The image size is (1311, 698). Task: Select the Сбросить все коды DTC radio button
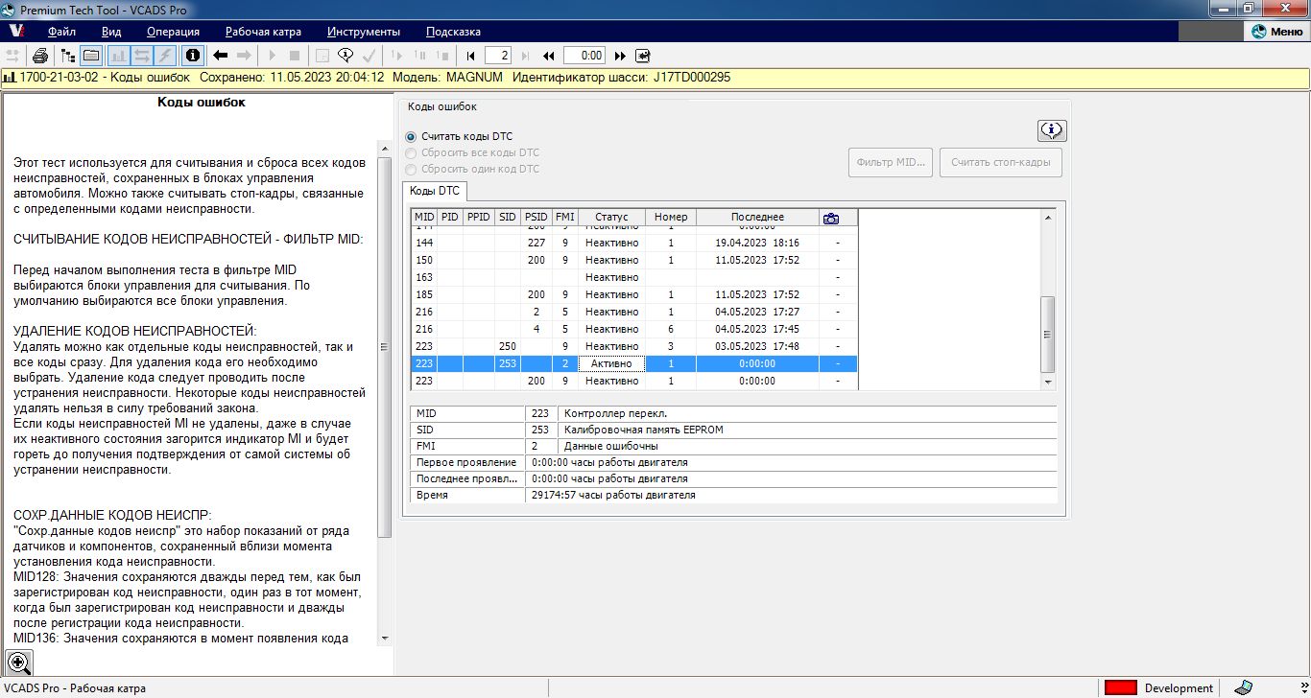[x=411, y=153]
